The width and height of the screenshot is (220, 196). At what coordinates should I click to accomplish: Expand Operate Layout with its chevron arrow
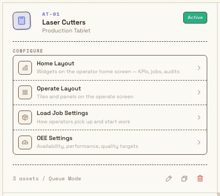(x=199, y=92)
